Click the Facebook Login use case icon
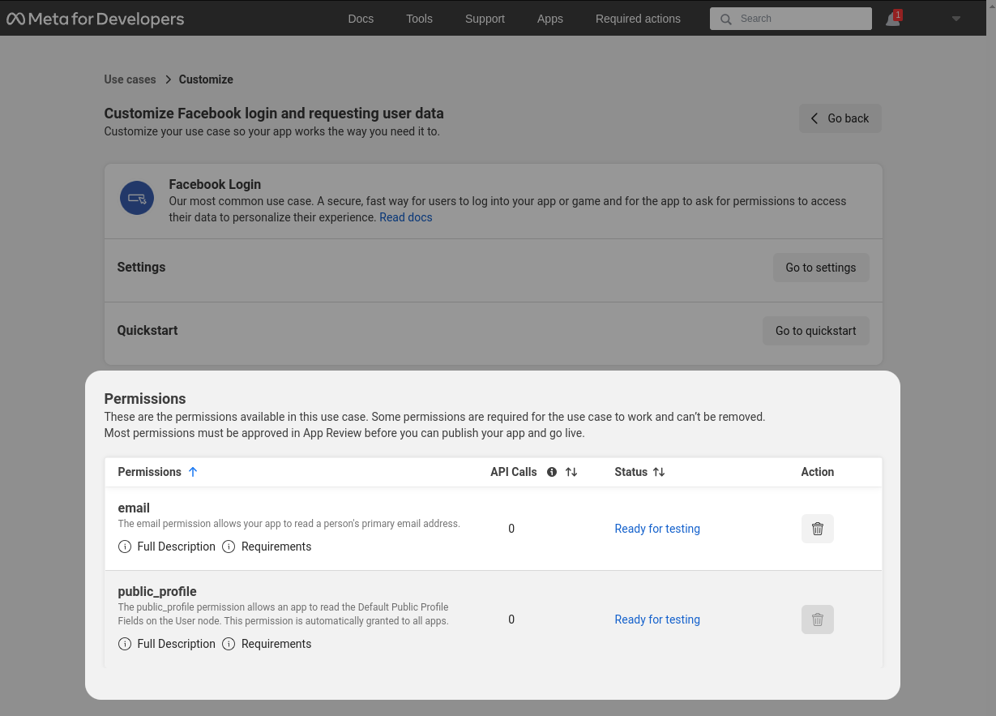This screenshot has width=996, height=716. tap(136, 197)
